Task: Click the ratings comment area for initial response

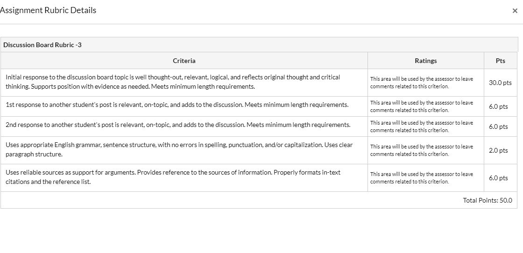Action: click(422, 83)
